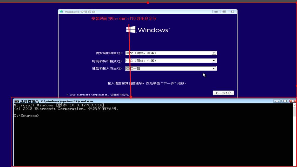Viewport: 297px width, 167px height.
Task: Expand the 键盘和输入方法 dropdown arrow
Action: pyautogui.click(x=214, y=69)
